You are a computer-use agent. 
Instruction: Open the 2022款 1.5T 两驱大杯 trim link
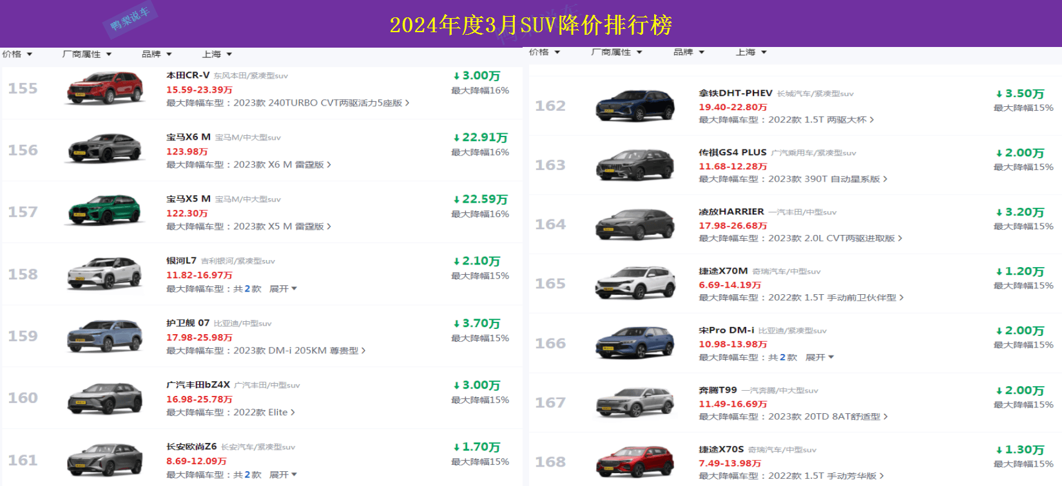click(821, 120)
